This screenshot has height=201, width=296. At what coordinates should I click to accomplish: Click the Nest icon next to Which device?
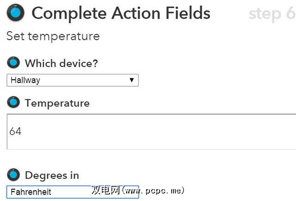coord(14,63)
